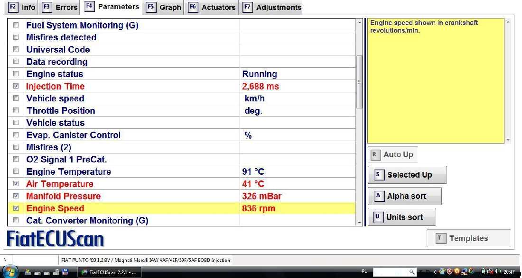The height and width of the screenshot is (278, 522).
Task: Click the Auto Up button
Action: [x=392, y=154]
